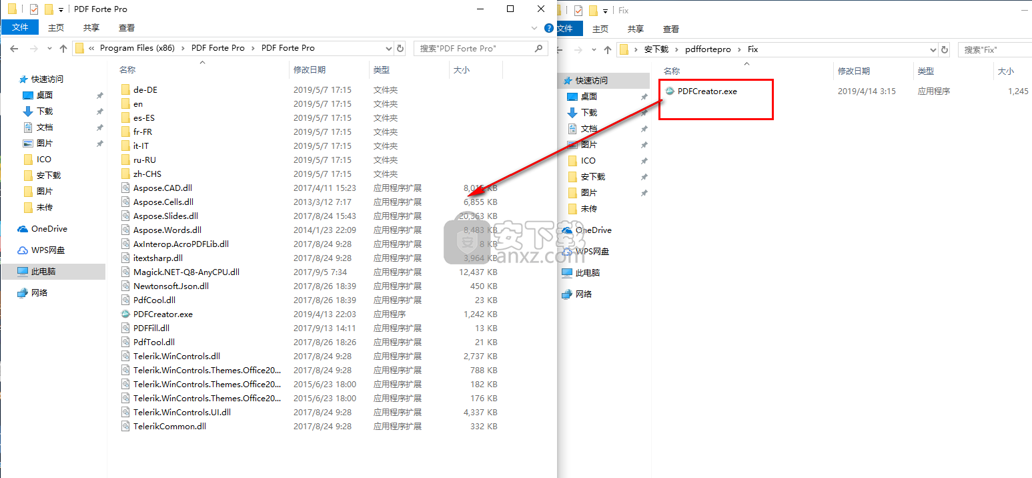Expand the ribbon in PDF Forte Pro window
Screen dimensions: 1032x478
534,28
